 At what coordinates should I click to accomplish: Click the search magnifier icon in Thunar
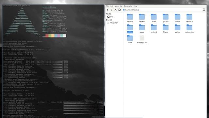coord(204,10)
